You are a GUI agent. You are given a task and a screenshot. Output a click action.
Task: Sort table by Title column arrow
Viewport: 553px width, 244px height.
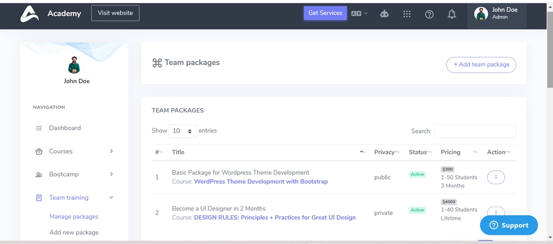pos(362,152)
